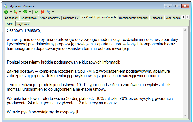193x122 pixels.
Task: Switch to the Szczegóły tab
Action: tap(11, 18)
